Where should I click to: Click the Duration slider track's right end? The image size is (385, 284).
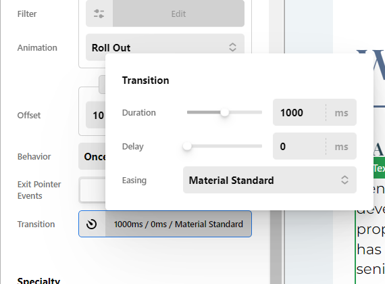point(261,112)
